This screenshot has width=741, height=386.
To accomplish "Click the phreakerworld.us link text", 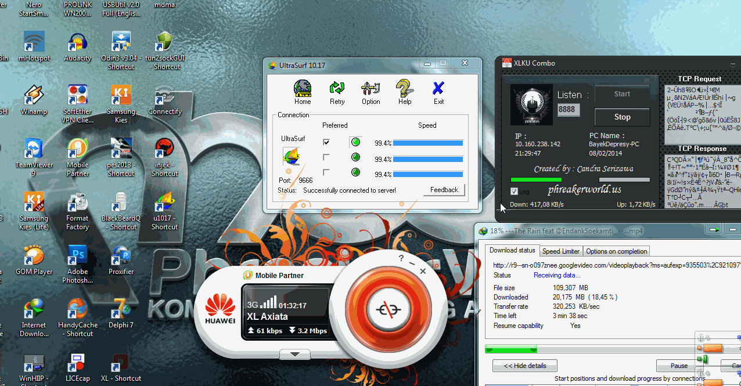I will (x=584, y=189).
